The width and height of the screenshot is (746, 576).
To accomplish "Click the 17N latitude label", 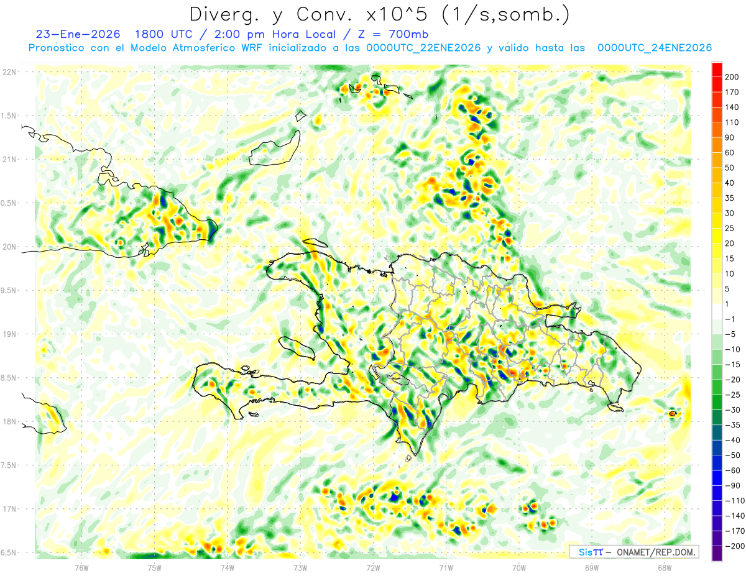I will coord(9,509).
